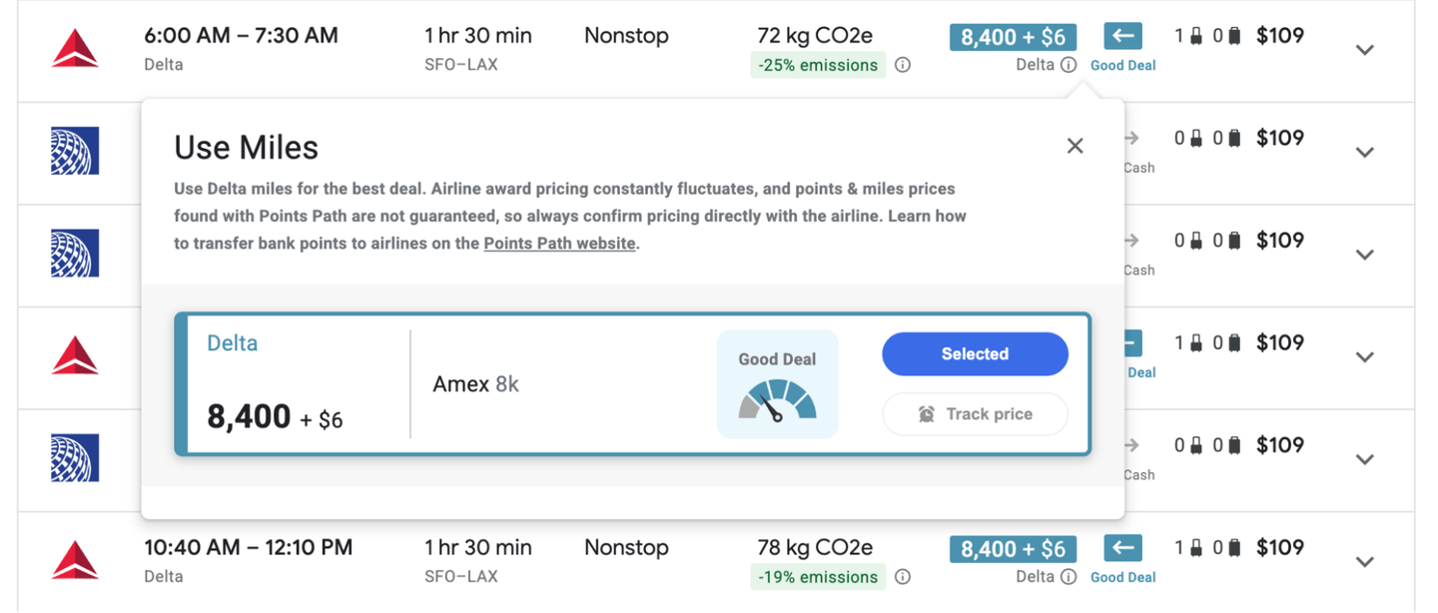
Task: Open the Points Path website link
Action: 559,244
